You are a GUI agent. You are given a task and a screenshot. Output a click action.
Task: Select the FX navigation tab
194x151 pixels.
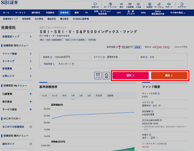tap(86, 13)
